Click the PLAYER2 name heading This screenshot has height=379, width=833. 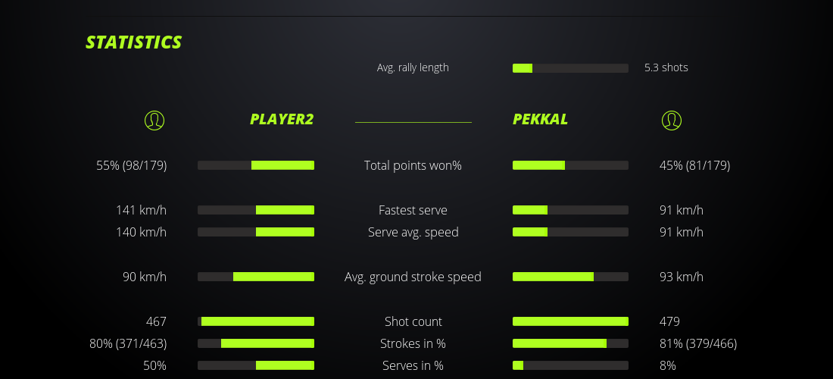(282, 119)
